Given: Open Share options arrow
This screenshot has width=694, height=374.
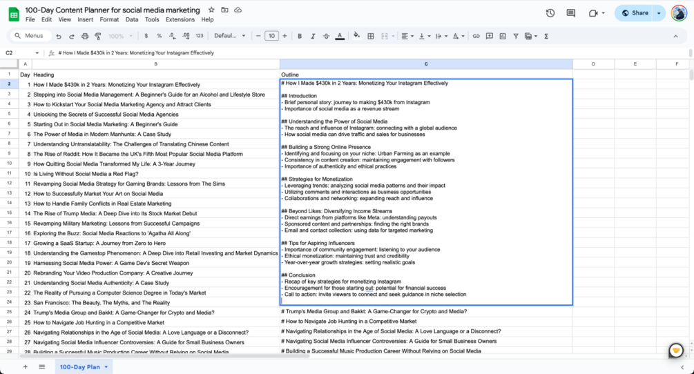Looking at the screenshot, I should [x=659, y=13].
